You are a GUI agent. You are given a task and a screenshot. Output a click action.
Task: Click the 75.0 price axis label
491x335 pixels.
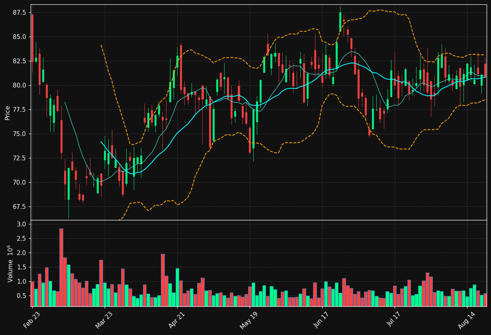[20, 134]
